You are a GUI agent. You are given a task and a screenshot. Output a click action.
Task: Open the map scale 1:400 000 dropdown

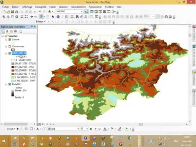[82, 12]
